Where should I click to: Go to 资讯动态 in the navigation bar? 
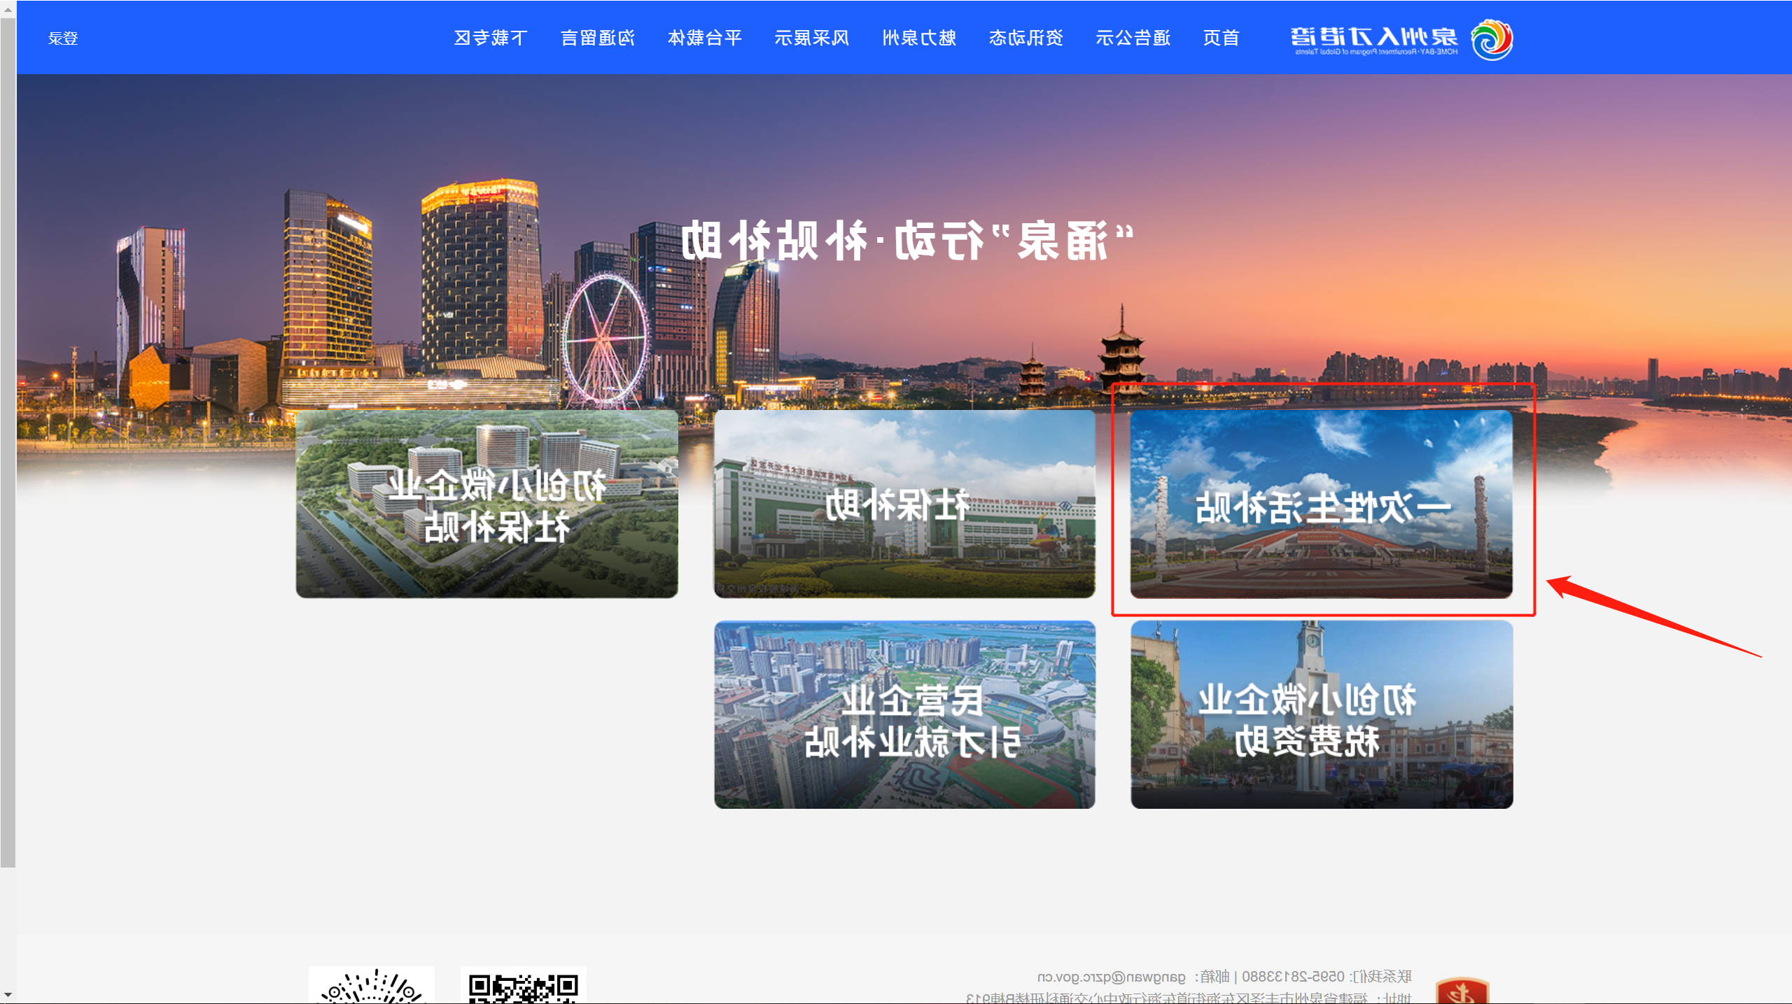1025,38
